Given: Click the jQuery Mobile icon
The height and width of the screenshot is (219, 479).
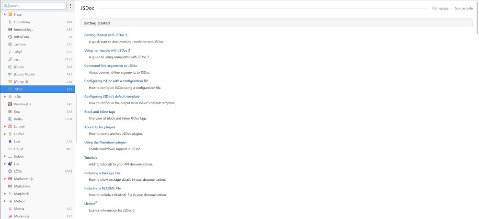Looking at the screenshot, I should point(10,74).
